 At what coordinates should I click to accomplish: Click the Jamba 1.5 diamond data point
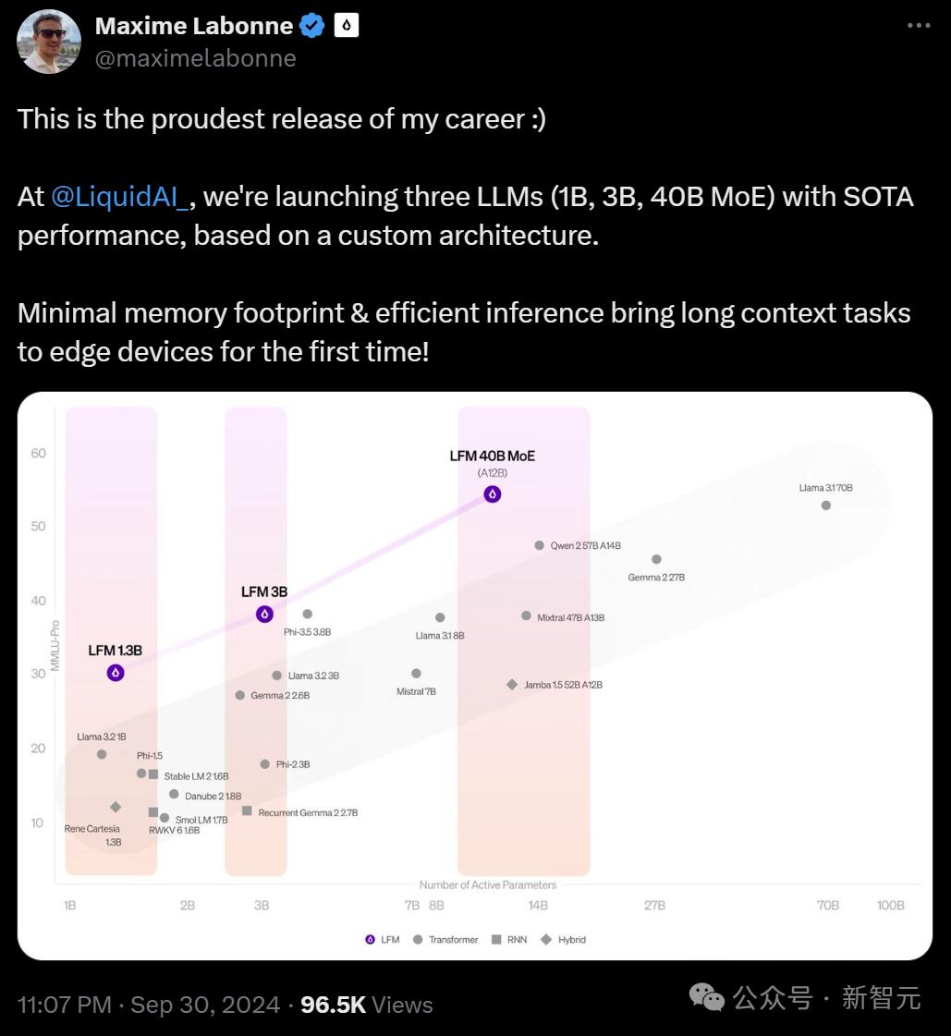tap(512, 685)
